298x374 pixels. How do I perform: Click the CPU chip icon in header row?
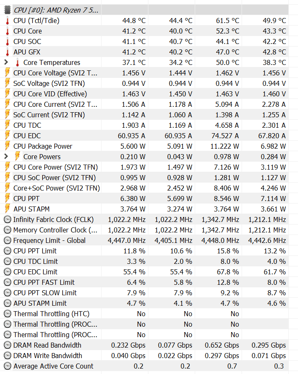point(7,10)
